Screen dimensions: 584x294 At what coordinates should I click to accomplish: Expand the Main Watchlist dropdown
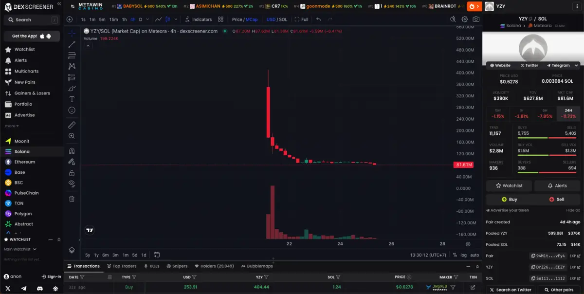(20, 249)
